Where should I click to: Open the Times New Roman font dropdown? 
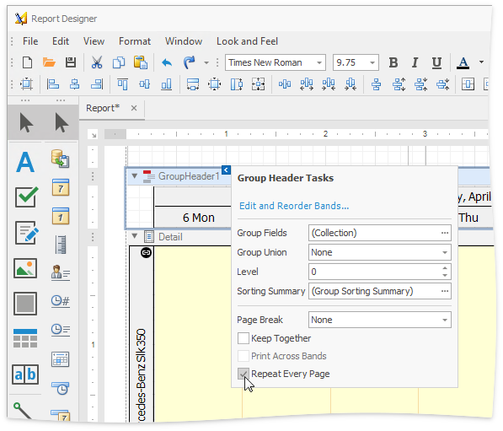(x=319, y=62)
